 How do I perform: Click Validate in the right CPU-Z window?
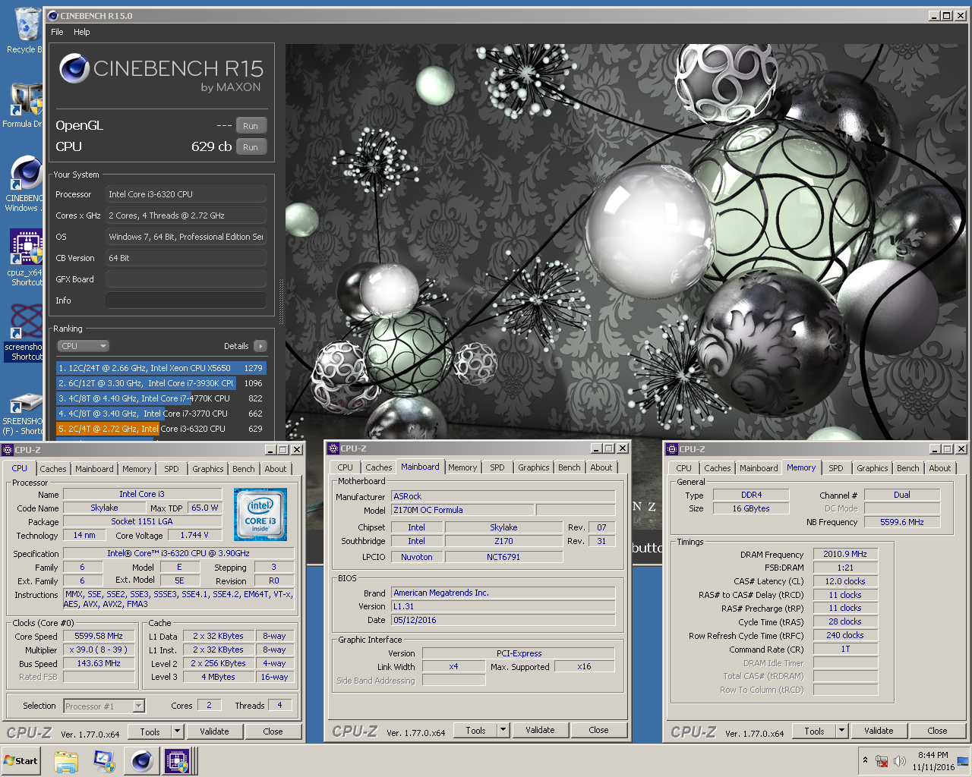tap(879, 731)
